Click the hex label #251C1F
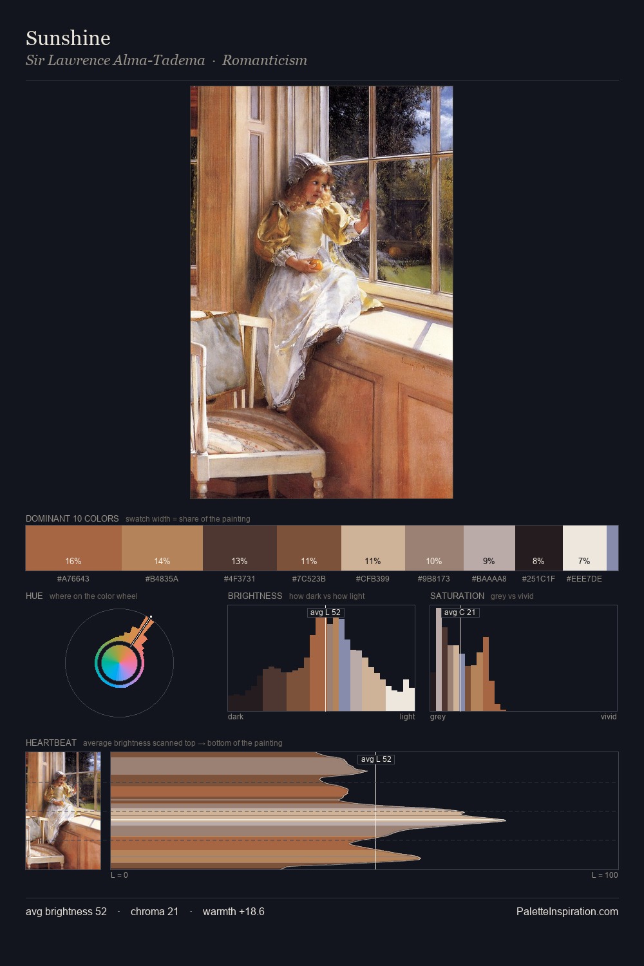The width and height of the screenshot is (644, 966). pos(539,579)
